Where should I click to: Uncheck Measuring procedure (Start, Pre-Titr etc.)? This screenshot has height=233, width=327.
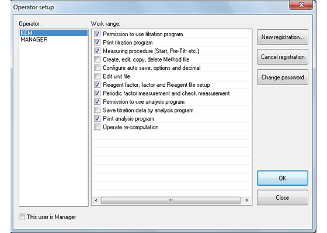coord(97,51)
